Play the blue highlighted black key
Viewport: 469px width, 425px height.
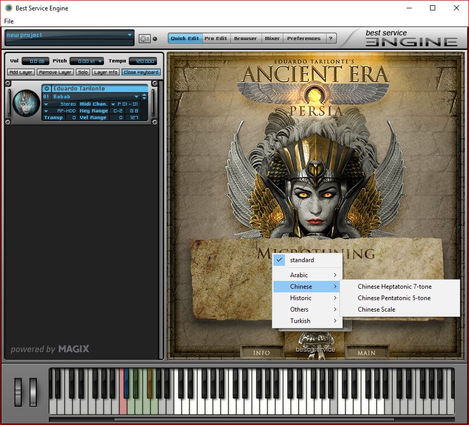126,383
